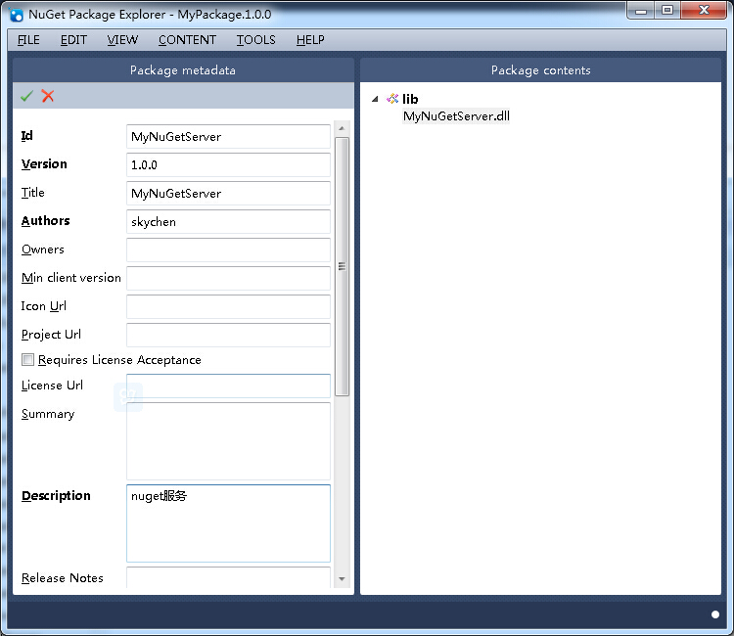Focus the Icon Url field

(228, 306)
